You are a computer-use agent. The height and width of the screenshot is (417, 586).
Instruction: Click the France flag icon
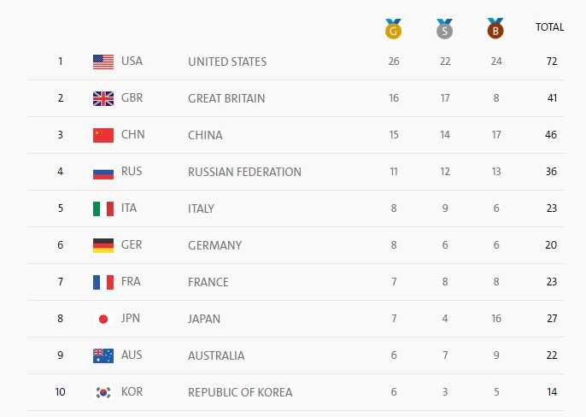[103, 282]
